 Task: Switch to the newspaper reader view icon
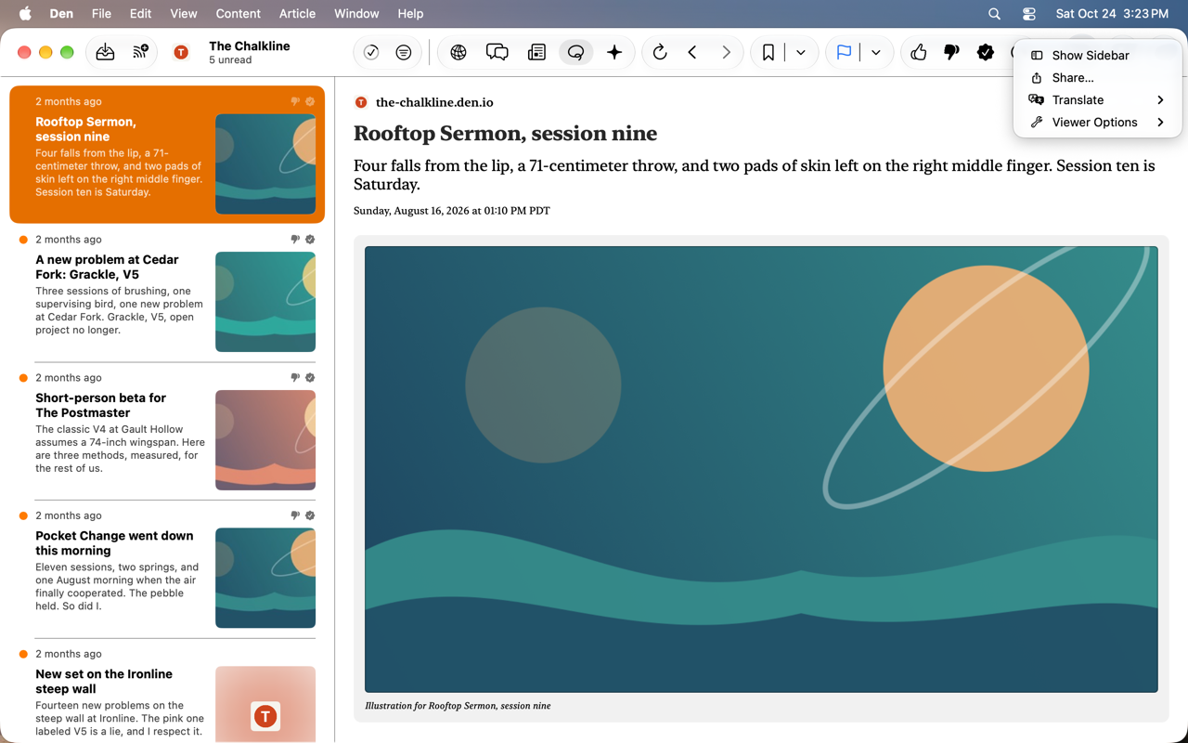point(536,53)
